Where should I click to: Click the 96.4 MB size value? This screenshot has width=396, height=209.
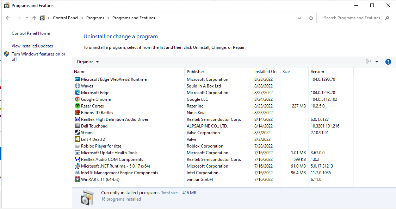click(298, 173)
